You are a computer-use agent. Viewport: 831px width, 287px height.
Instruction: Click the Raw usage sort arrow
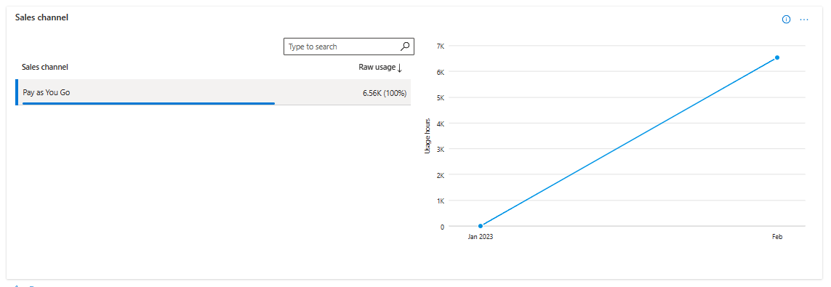400,68
